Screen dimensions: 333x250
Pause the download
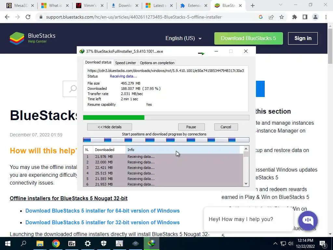click(x=191, y=127)
